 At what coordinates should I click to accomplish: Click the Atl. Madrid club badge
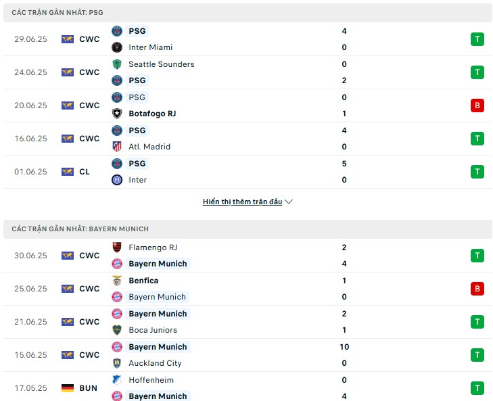click(117, 147)
